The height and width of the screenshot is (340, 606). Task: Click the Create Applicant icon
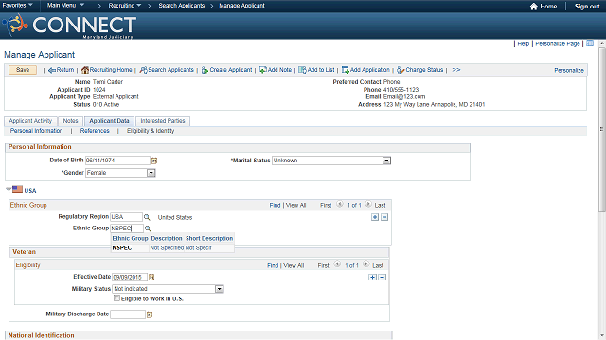(x=205, y=70)
